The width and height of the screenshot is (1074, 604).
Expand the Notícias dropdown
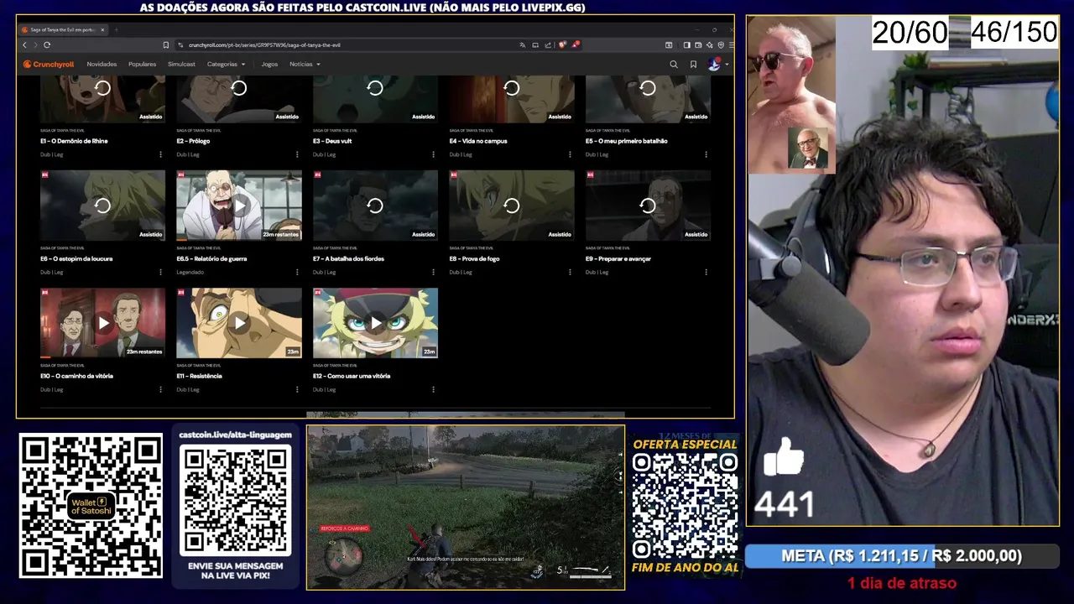click(305, 64)
